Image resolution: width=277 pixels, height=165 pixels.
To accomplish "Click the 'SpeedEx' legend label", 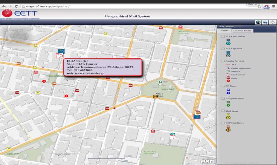I will pos(235,72).
